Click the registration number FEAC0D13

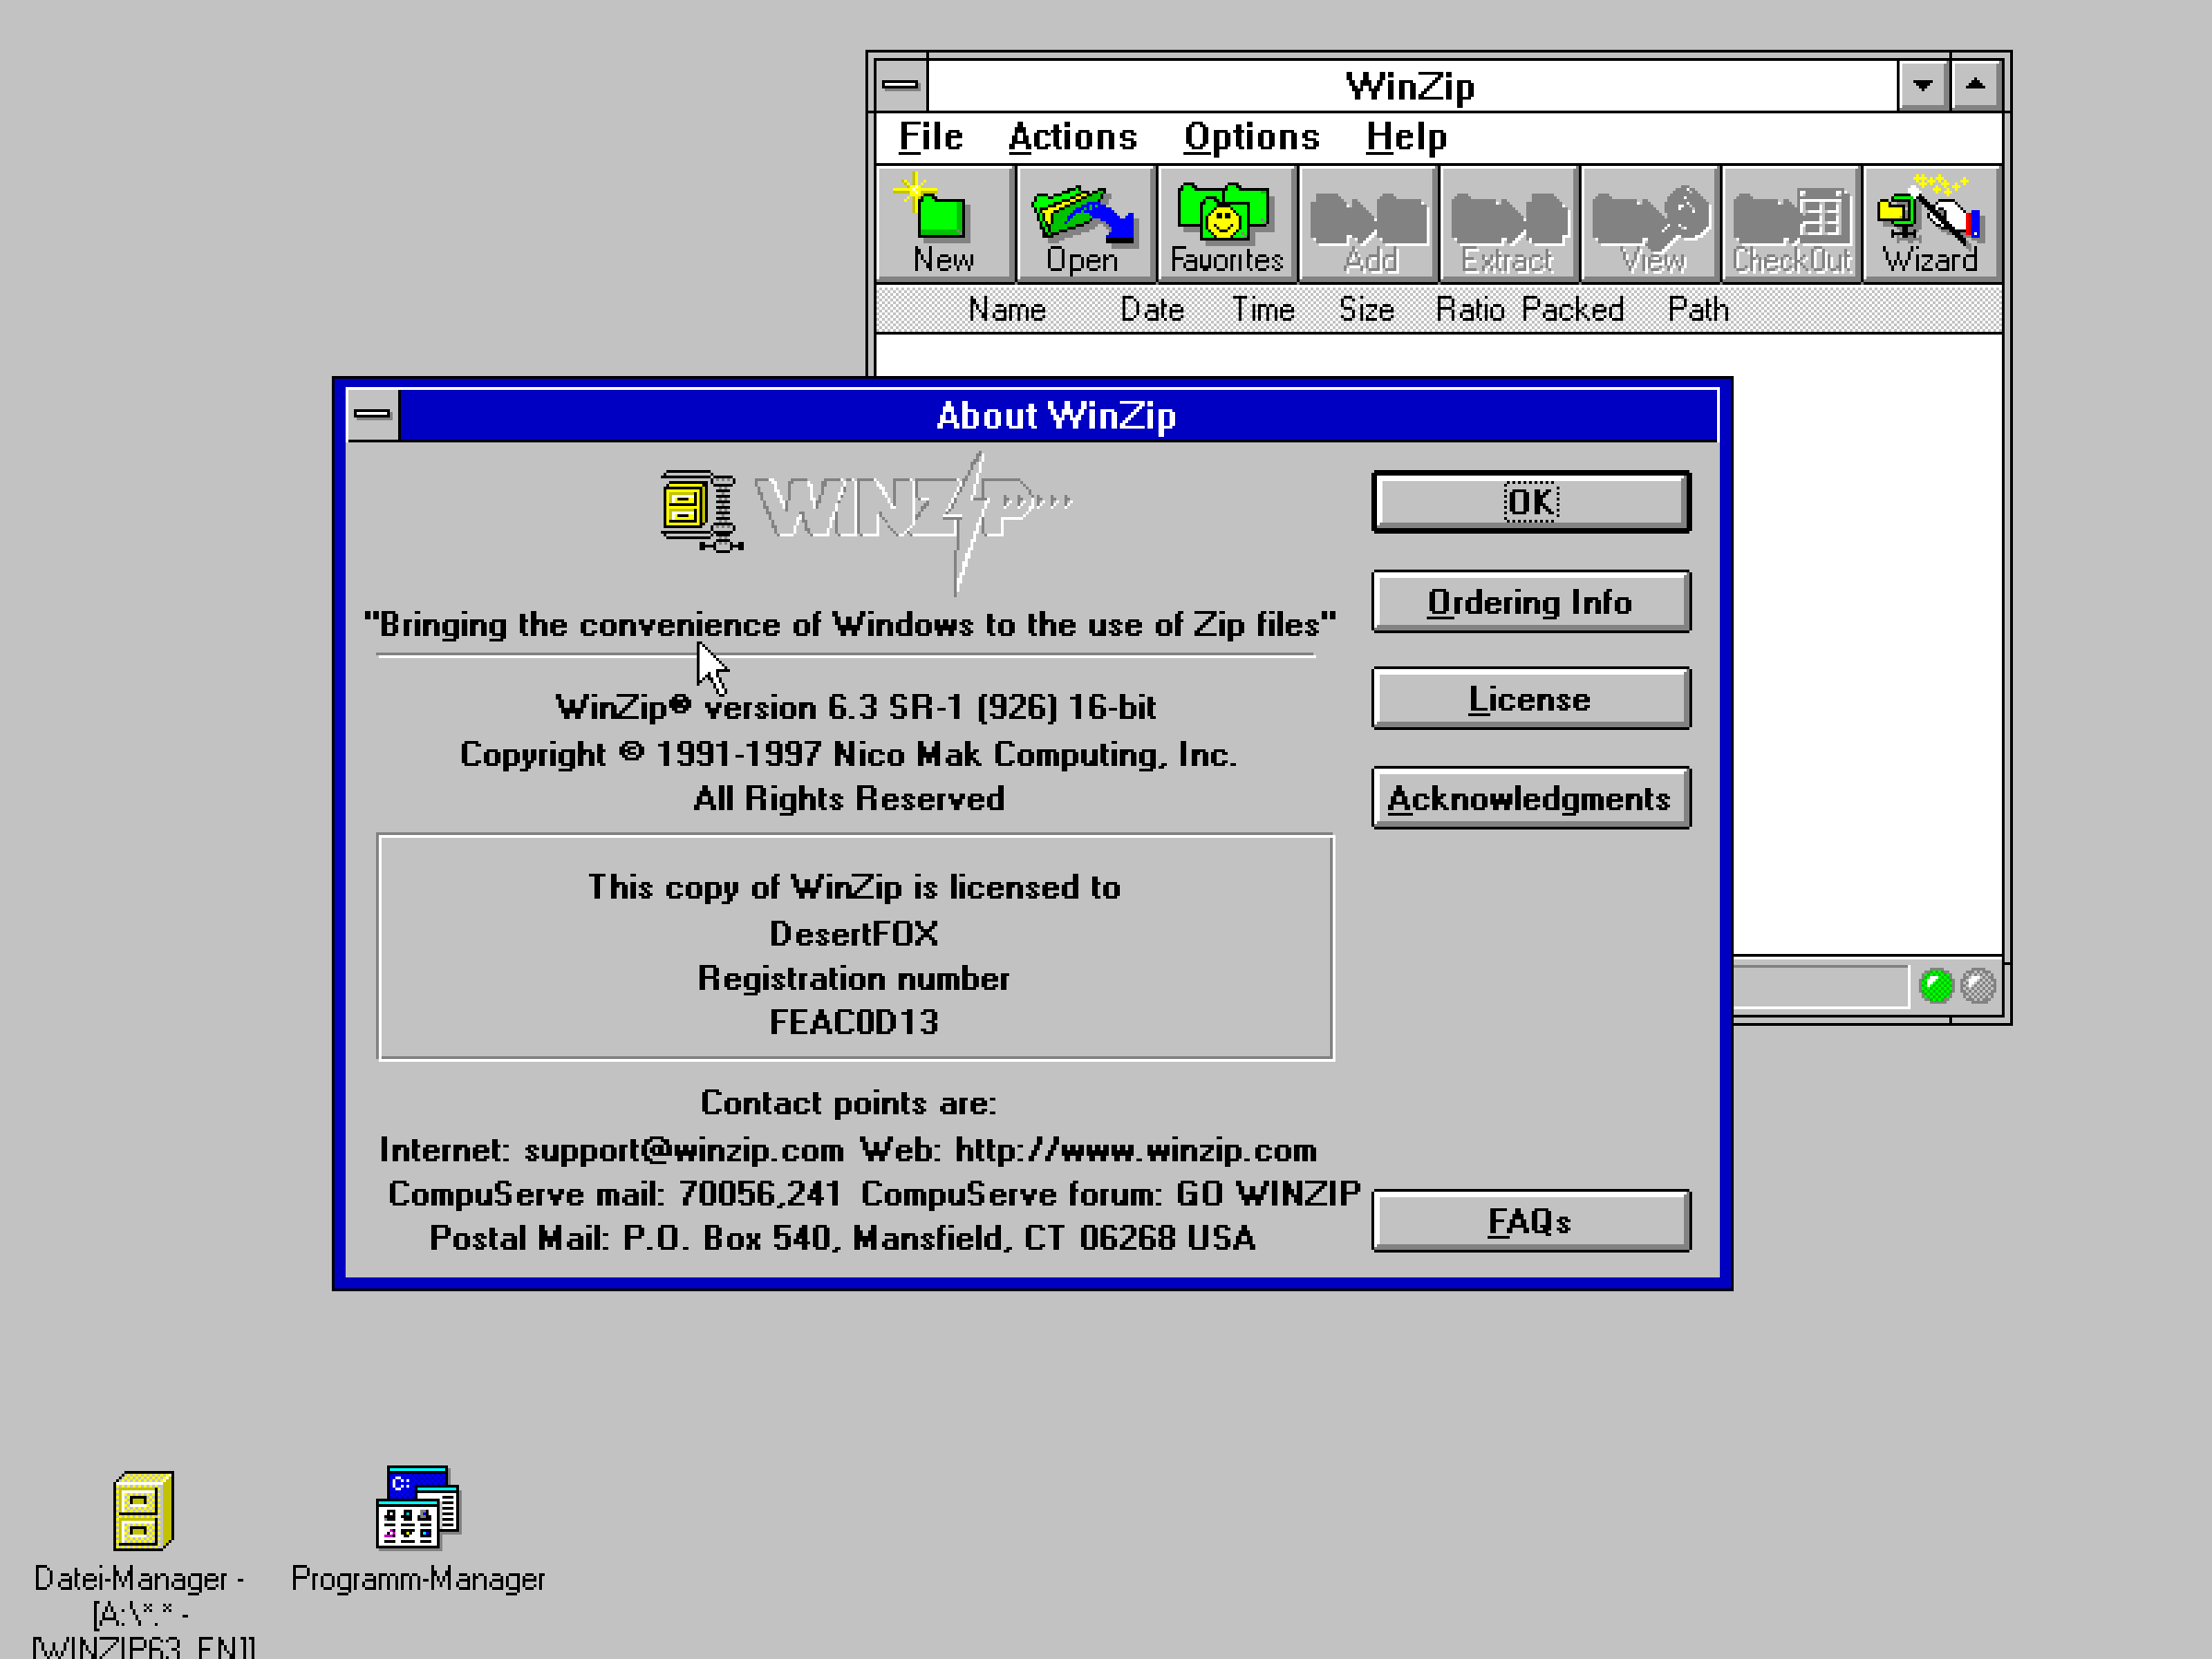854,1022
